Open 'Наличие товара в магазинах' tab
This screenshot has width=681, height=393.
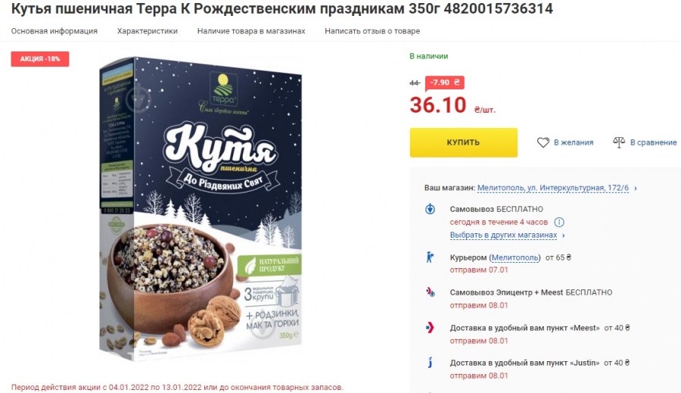[x=251, y=31]
